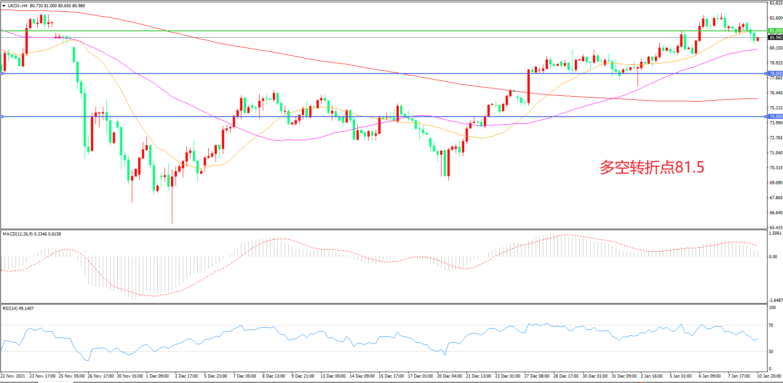Screen dimensions: 783x383
Task: Select handle of 74.500 horizontal line
Action: click(x=2, y=117)
